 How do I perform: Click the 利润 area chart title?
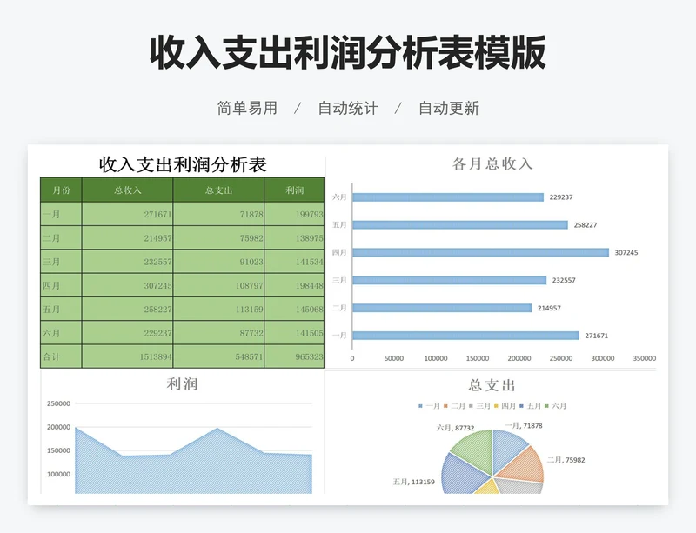[x=182, y=384]
